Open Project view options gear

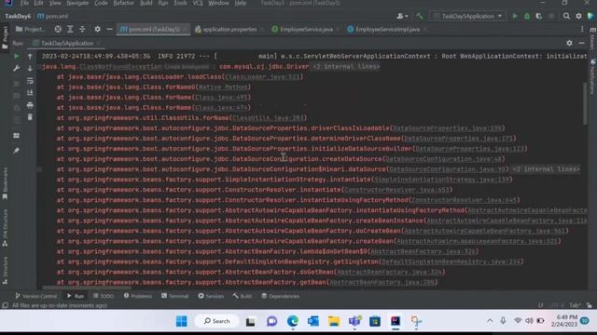(x=97, y=29)
